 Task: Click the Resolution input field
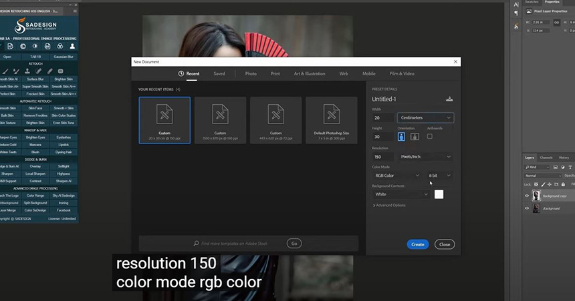[x=382, y=157]
